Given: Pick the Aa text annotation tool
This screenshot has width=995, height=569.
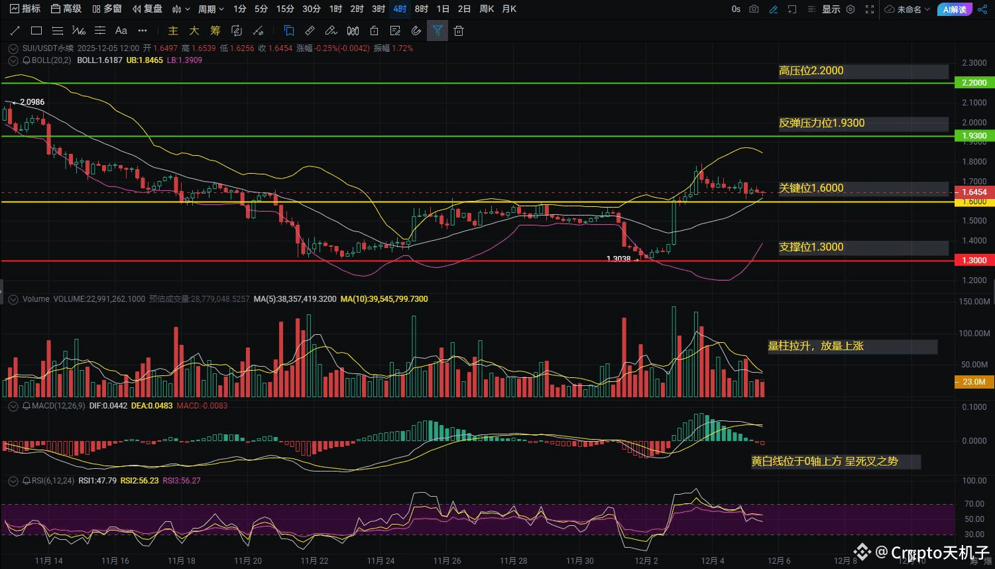Looking at the screenshot, I should (x=121, y=31).
